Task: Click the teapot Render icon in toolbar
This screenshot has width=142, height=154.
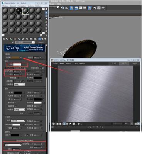Action: pyautogui.click(x=103, y=8)
